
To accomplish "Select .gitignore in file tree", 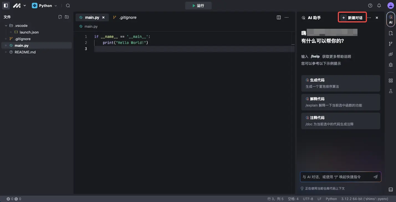I will tap(36, 39).
